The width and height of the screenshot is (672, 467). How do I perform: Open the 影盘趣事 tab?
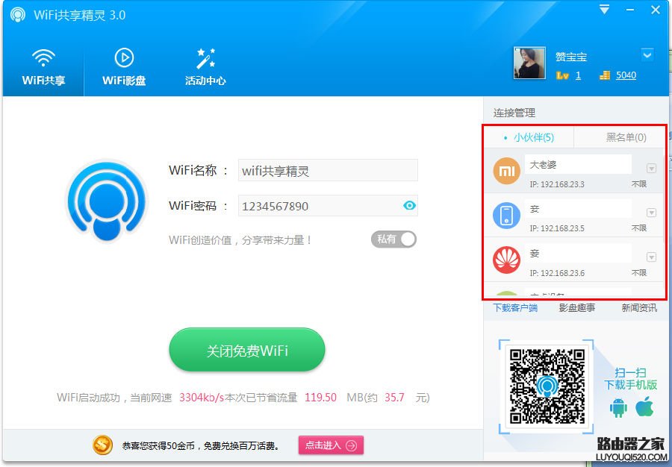tap(577, 308)
